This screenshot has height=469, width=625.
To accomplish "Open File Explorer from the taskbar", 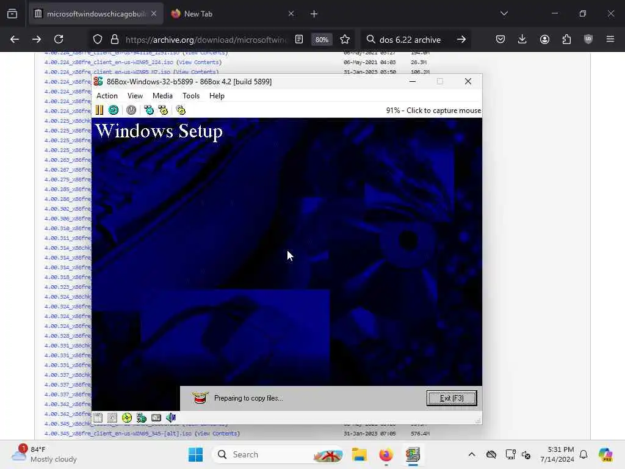I will pyautogui.click(x=359, y=454).
